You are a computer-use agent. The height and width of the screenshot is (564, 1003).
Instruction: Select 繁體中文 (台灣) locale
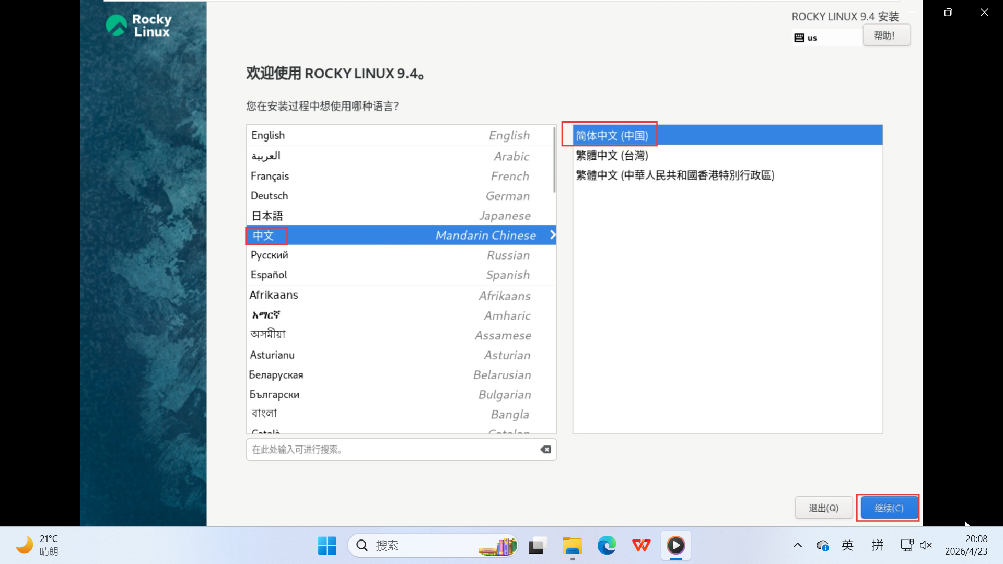click(x=612, y=156)
